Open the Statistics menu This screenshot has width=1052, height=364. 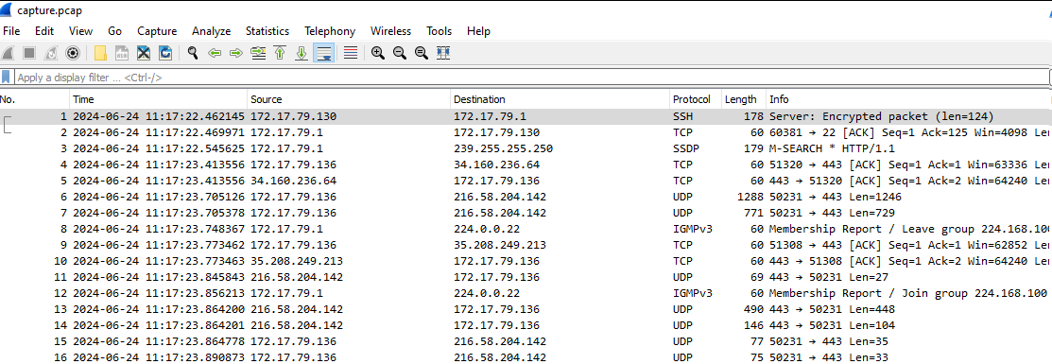(267, 31)
